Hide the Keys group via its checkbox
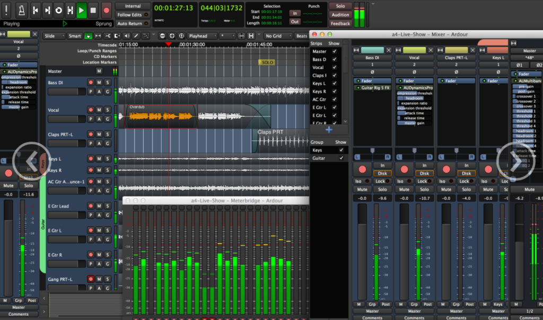543x320 pixels. (x=341, y=150)
